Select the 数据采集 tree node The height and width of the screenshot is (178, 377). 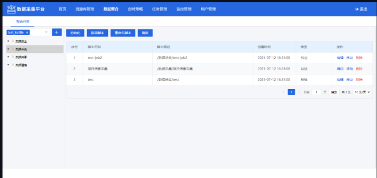tap(21, 49)
